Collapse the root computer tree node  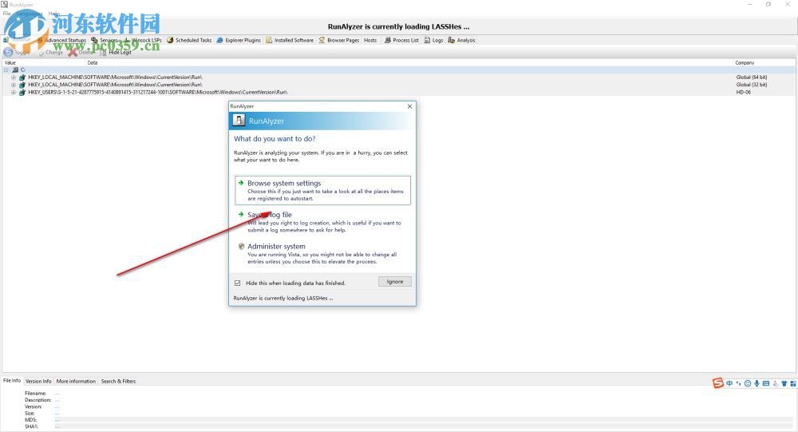(6, 69)
